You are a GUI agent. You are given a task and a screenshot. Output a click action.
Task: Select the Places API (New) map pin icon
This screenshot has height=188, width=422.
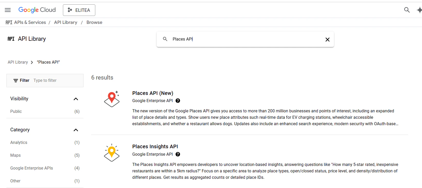(111, 99)
